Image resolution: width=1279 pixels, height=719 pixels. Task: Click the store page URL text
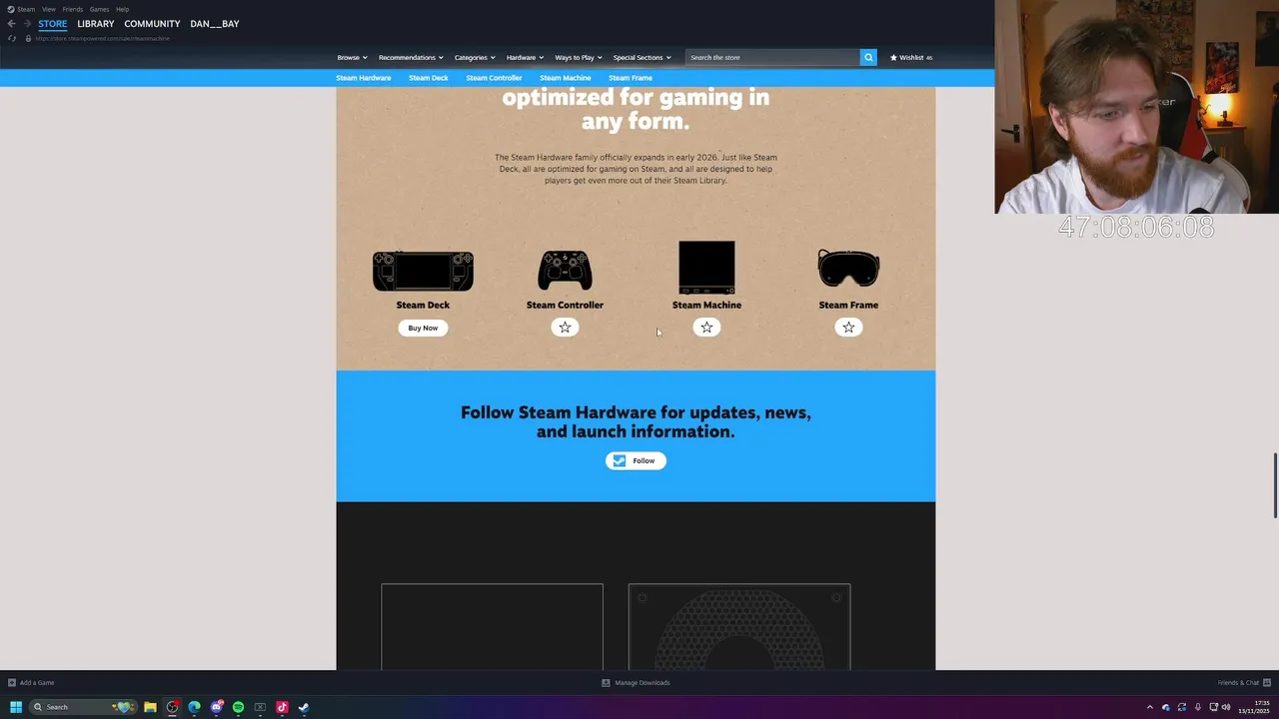(103, 38)
